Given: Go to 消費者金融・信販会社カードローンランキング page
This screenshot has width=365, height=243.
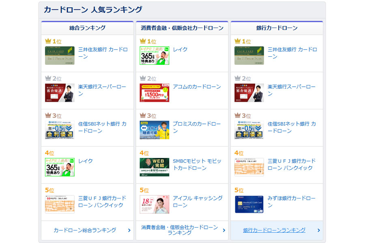Looking at the screenshot, I should click(180, 230).
